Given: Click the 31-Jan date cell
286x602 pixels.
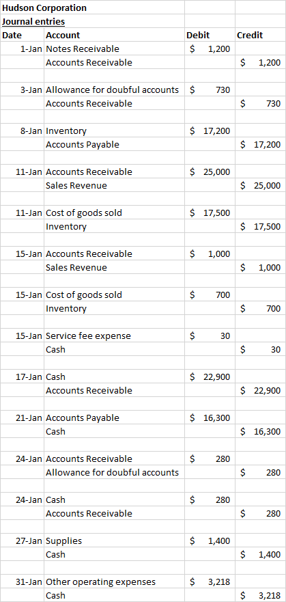Looking at the screenshot, I should (x=23, y=583).
